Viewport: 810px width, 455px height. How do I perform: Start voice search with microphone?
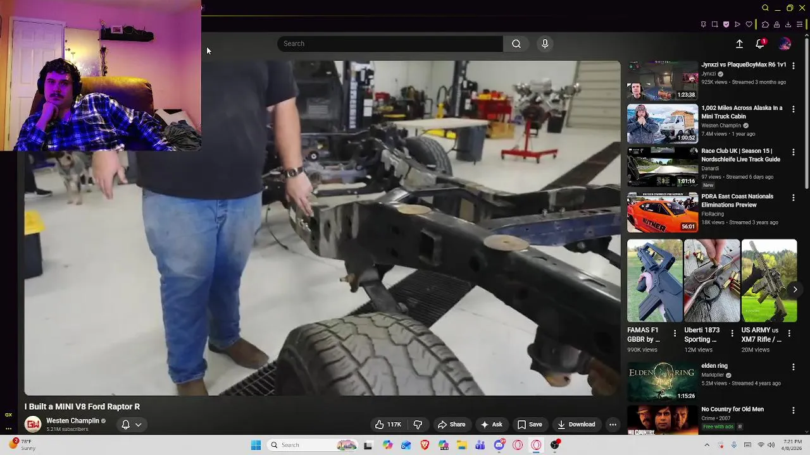pos(545,44)
